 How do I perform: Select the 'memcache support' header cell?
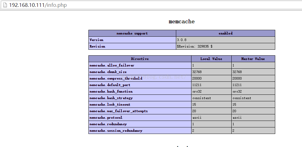tap(132, 34)
